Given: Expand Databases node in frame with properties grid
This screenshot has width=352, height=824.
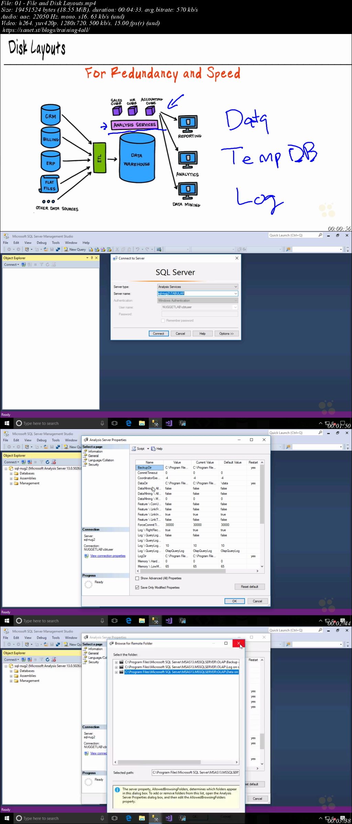Looking at the screenshot, I should tap(11, 474).
